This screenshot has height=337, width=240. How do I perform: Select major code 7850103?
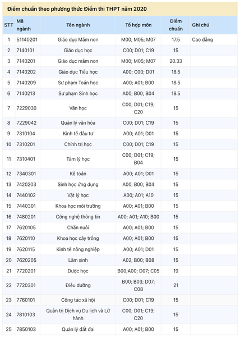pyautogui.click(x=26, y=329)
